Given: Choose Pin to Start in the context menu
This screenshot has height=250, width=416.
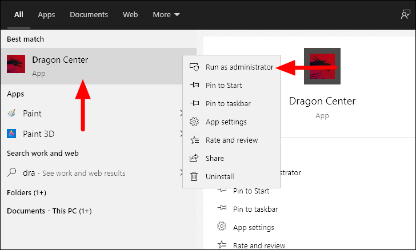Looking at the screenshot, I should pyautogui.click(x=231, y=86).
